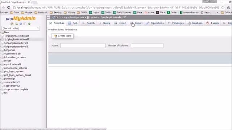Click the log out icon beside Home
Screen dimensions: 232x130
(16, 24)
